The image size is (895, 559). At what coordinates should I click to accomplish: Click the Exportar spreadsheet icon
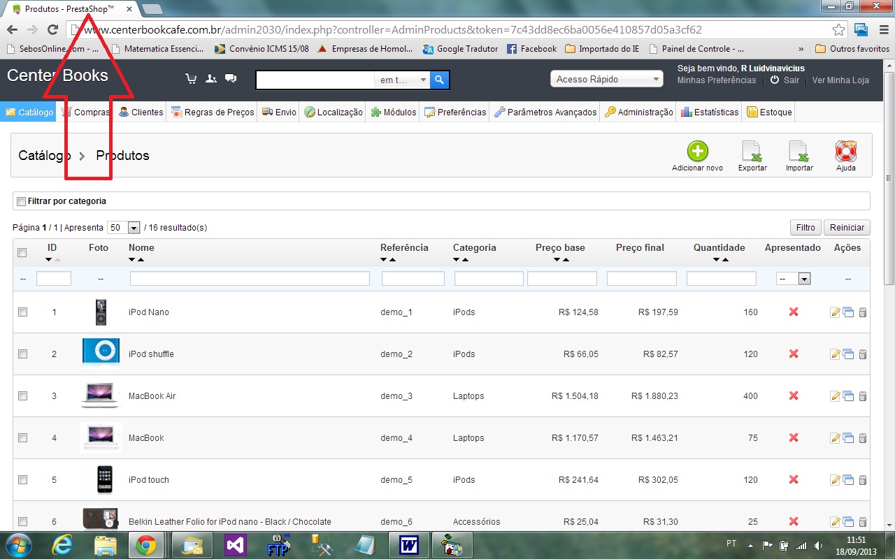(752, 151)
